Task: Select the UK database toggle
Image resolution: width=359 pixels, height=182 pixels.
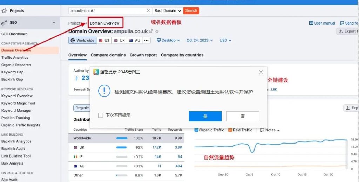Action: point(119,41)
